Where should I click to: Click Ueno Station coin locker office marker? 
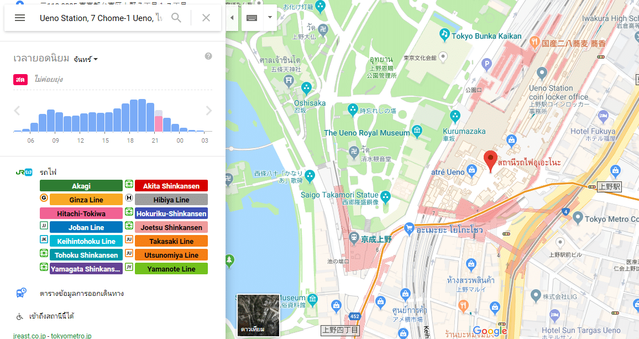[x=542, y=74]
